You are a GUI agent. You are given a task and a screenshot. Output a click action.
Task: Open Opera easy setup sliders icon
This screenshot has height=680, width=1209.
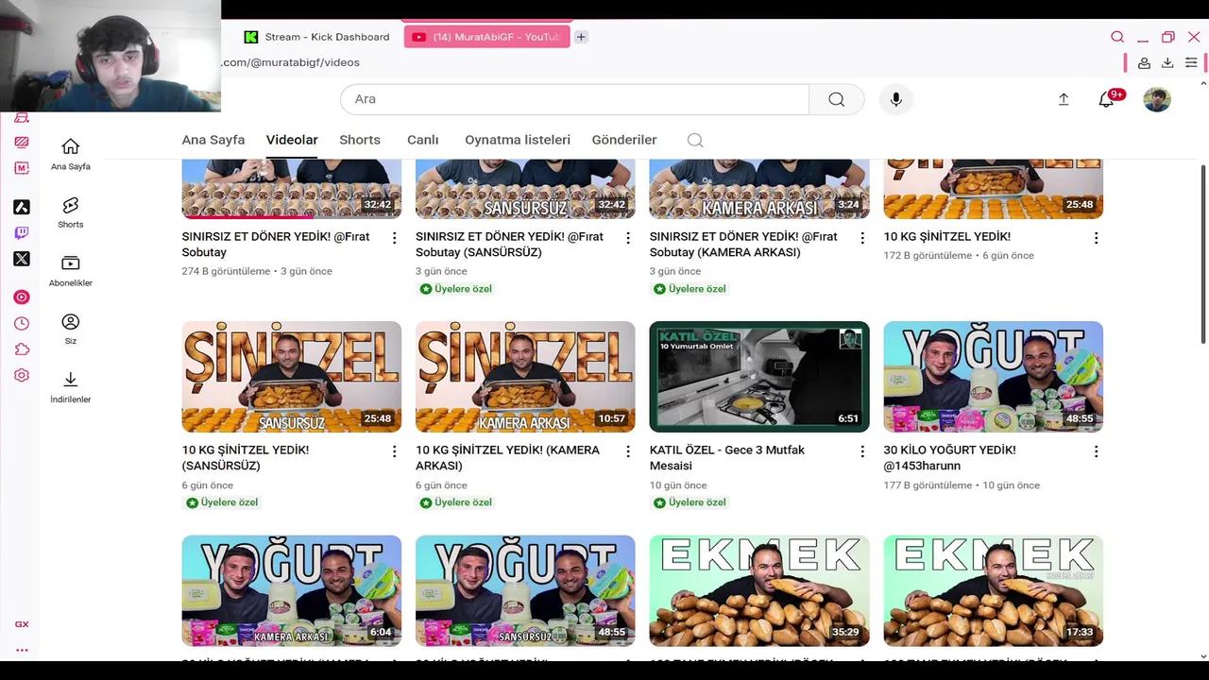[x=1191, y=62]
